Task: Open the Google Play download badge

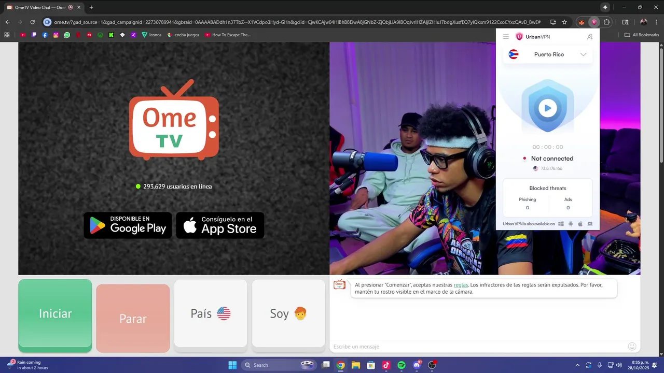Action: click(128, 225)
